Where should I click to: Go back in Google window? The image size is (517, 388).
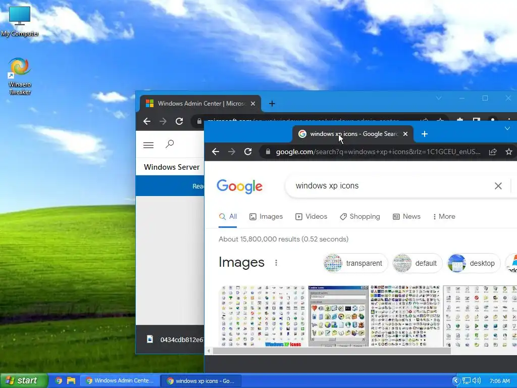(215, 152)
